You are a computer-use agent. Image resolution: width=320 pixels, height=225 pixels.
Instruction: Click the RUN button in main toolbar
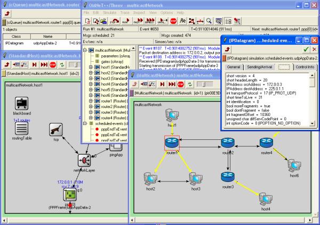click(126, 21)
